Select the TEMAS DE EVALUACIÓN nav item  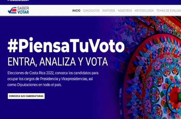click(169, 11)
